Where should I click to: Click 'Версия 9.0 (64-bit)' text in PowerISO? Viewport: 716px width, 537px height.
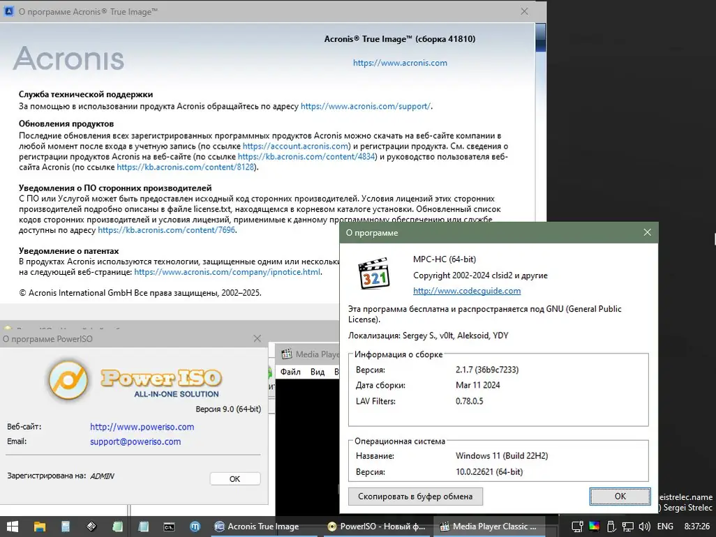(x=228, y=409)
